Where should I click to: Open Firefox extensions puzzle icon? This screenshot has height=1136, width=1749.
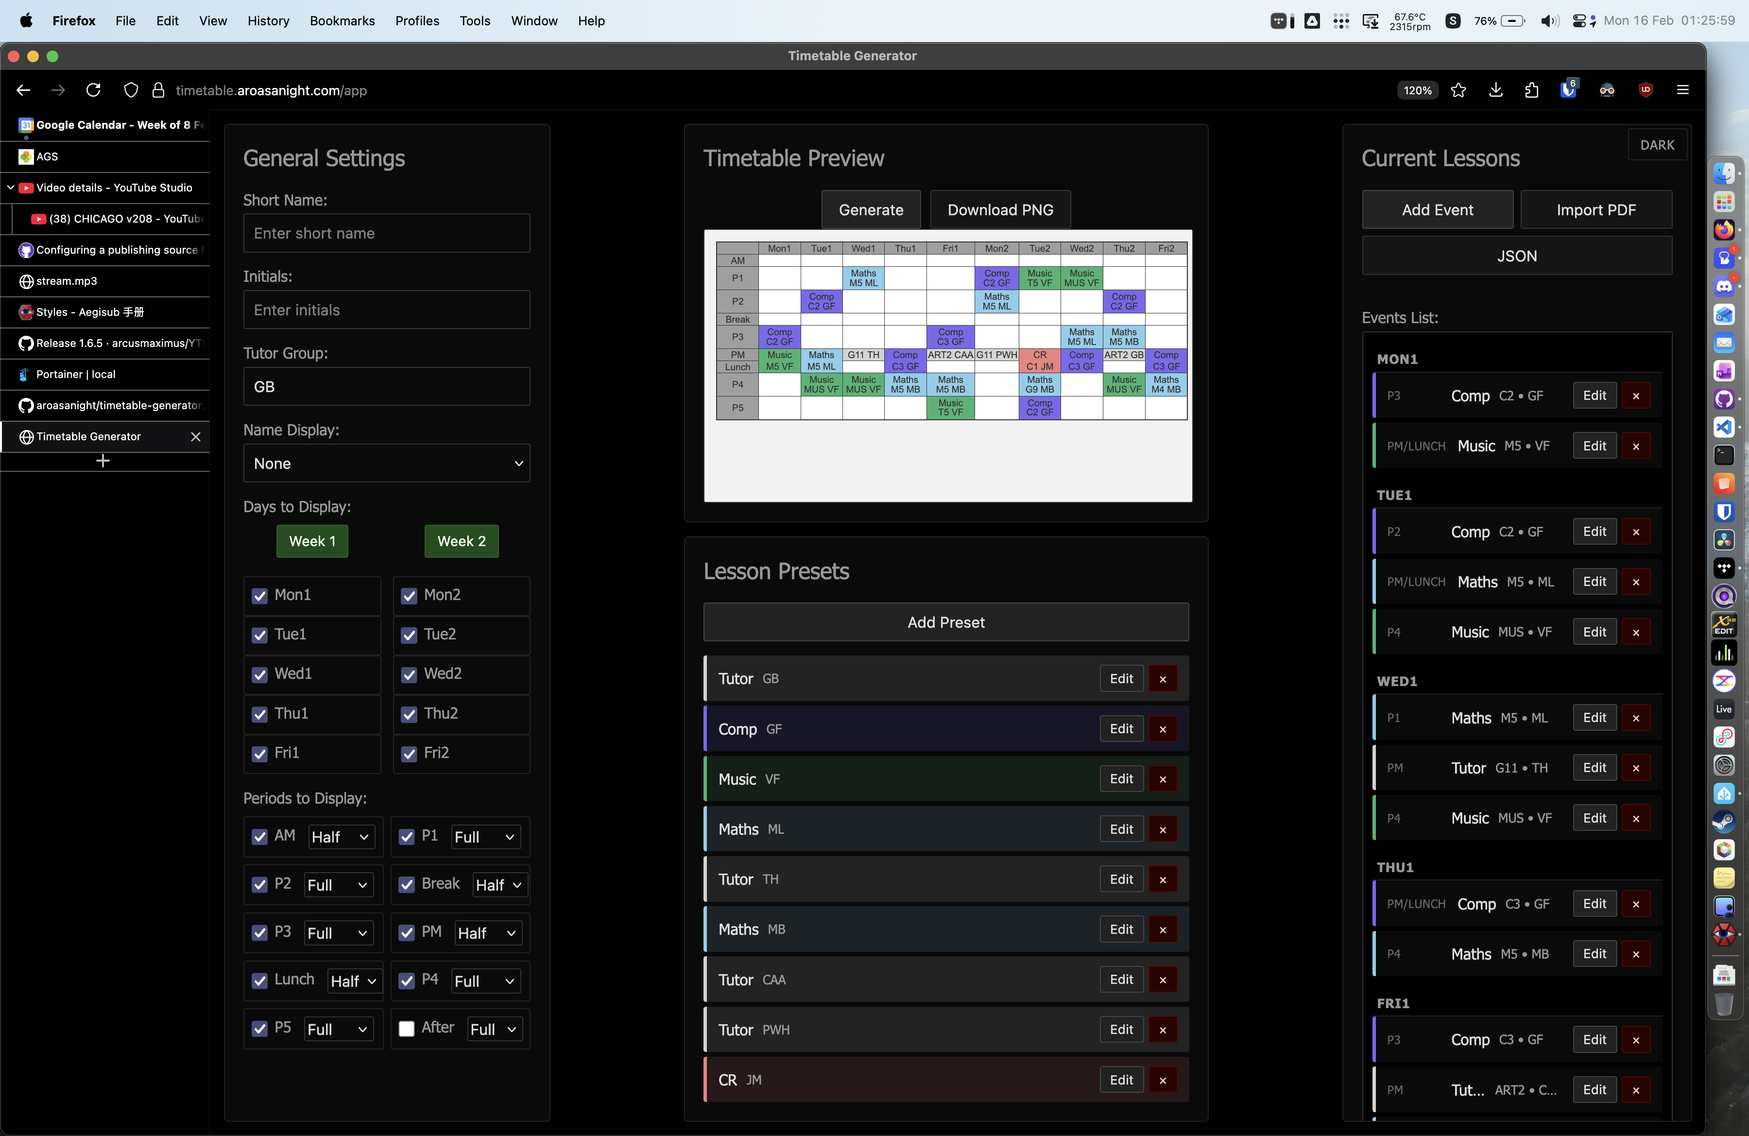[1531, 89]
